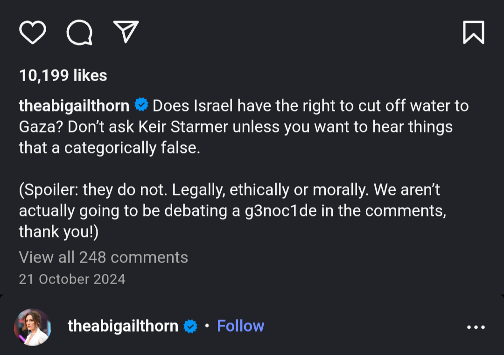Click the 21 October 2024 timestamp

point(72,279)
